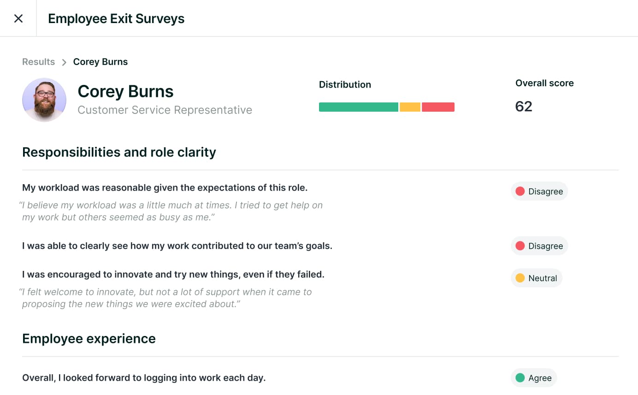Click the Corey Burns breadcrumb item
Image resolution: width=638 pixels, height=395 pixels.
tap(100, 62)
